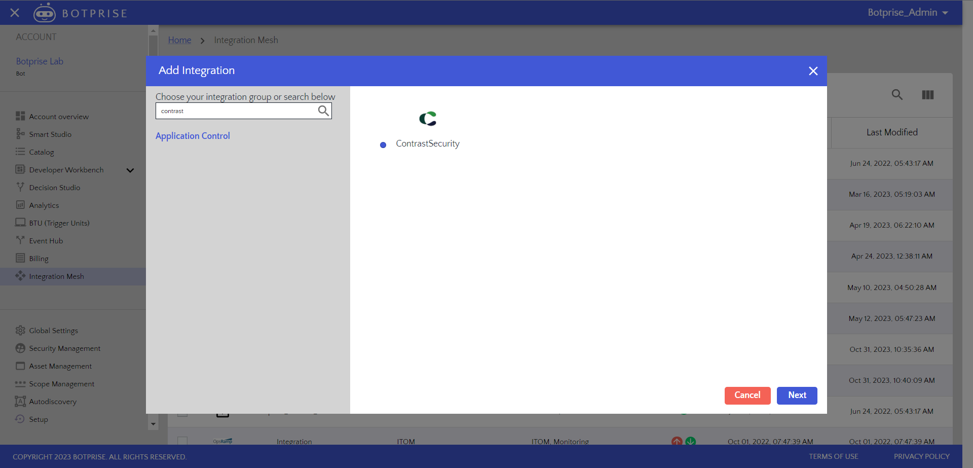The height and width of the screenshot is (468, 973).
Task: Click the Catalog list icon
Action: point(20,152)
